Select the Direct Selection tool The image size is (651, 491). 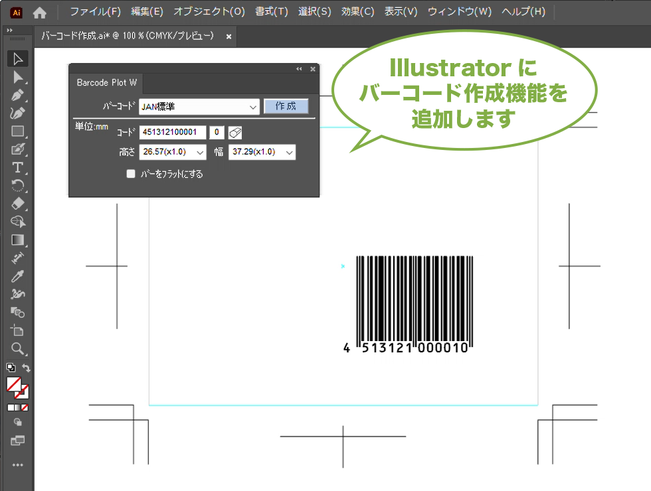point(17,77)
